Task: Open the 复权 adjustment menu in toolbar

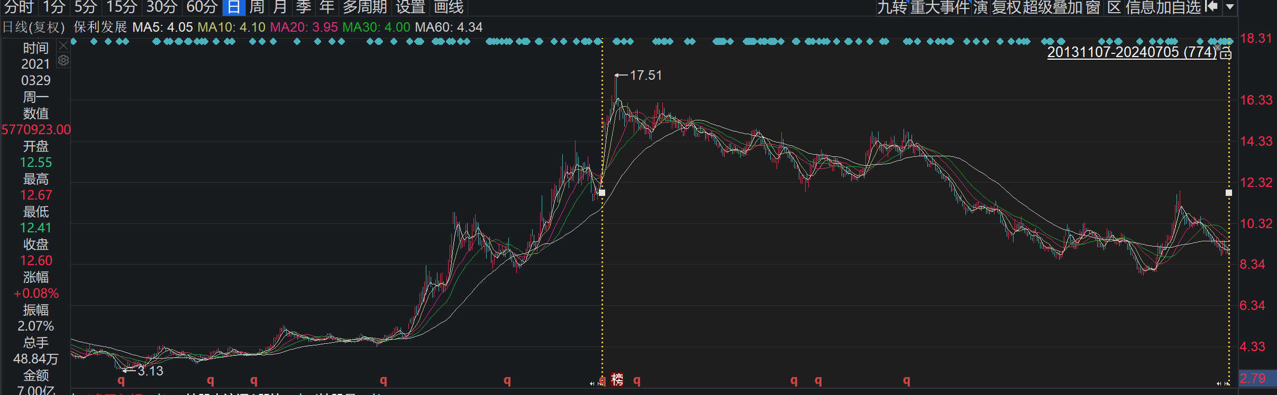Action: 1007,7
